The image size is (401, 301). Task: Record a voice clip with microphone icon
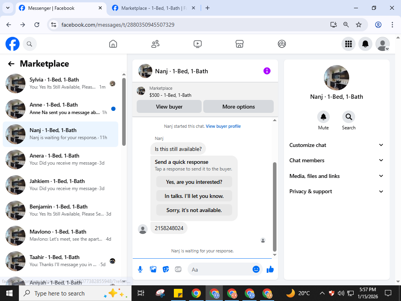click(140, 269)
